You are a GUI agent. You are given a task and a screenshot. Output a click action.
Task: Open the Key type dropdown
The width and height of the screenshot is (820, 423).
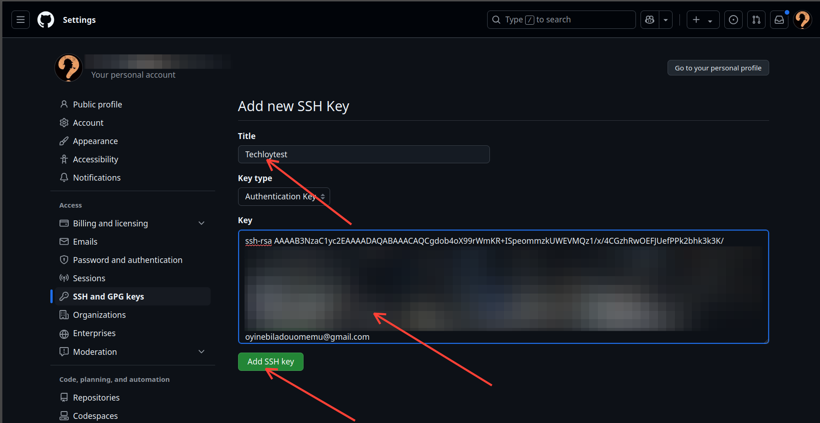tap(284, 197)
